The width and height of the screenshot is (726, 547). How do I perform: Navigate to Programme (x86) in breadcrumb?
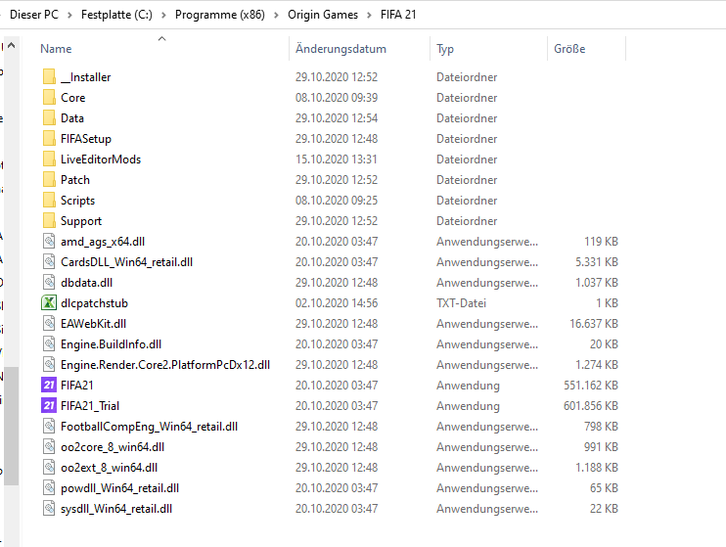[220, 15]
